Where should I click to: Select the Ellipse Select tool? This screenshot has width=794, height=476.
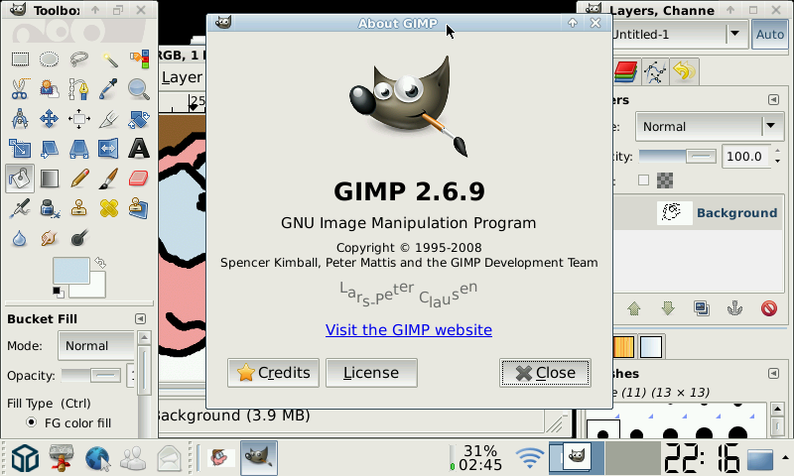pyautogui.click(x=49, y=59)
